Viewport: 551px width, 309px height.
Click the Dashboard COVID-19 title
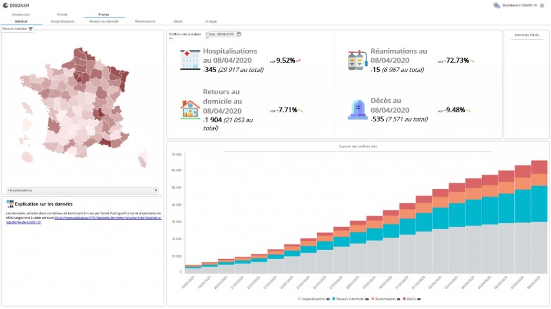point(519,5)
